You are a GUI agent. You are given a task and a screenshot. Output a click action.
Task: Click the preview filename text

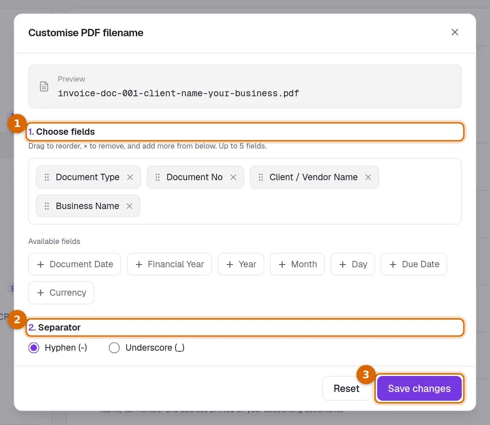178,93
